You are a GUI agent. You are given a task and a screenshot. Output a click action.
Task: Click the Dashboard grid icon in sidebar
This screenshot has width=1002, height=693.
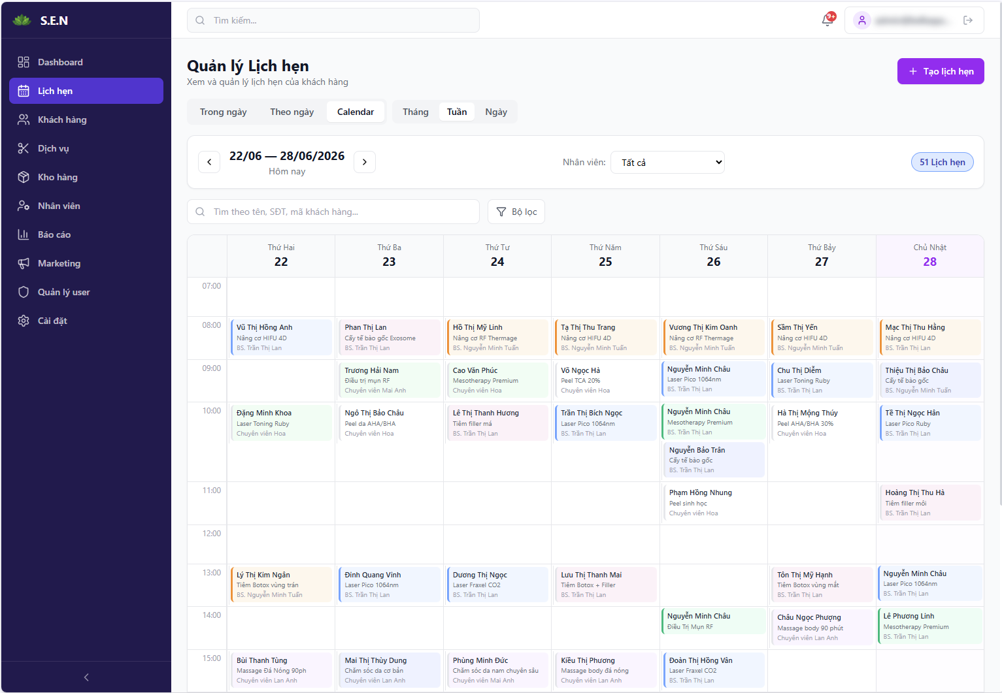24,62
